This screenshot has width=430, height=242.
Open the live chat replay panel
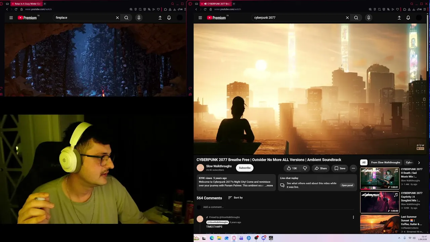[x=347, y=185]
